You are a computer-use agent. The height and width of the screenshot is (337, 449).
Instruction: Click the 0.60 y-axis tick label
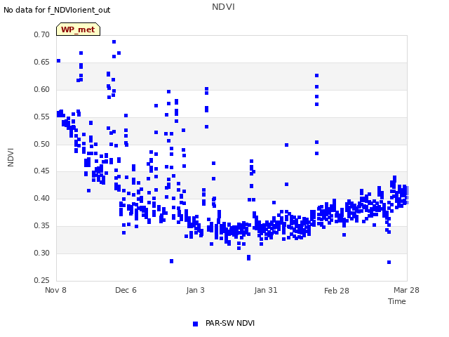41,89
